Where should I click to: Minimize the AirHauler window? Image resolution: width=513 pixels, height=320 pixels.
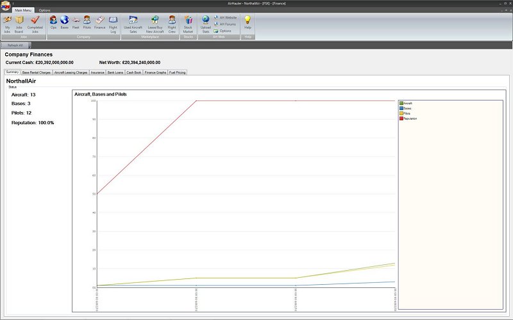500,3
